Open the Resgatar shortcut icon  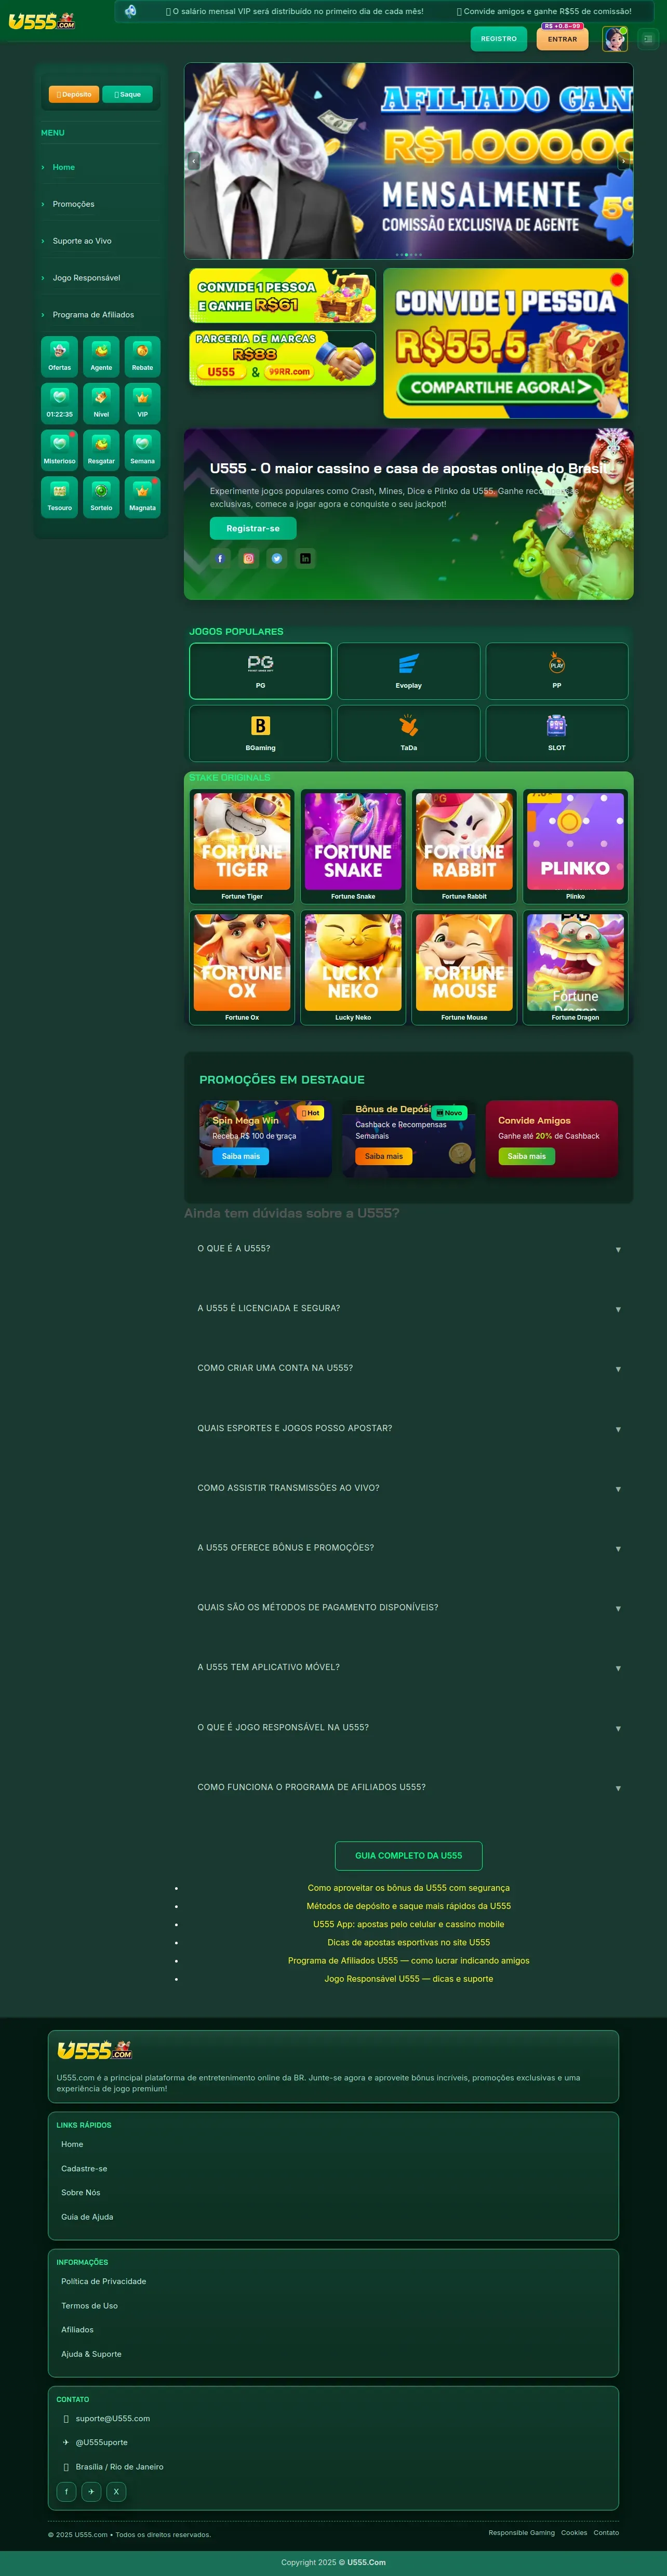101,450
